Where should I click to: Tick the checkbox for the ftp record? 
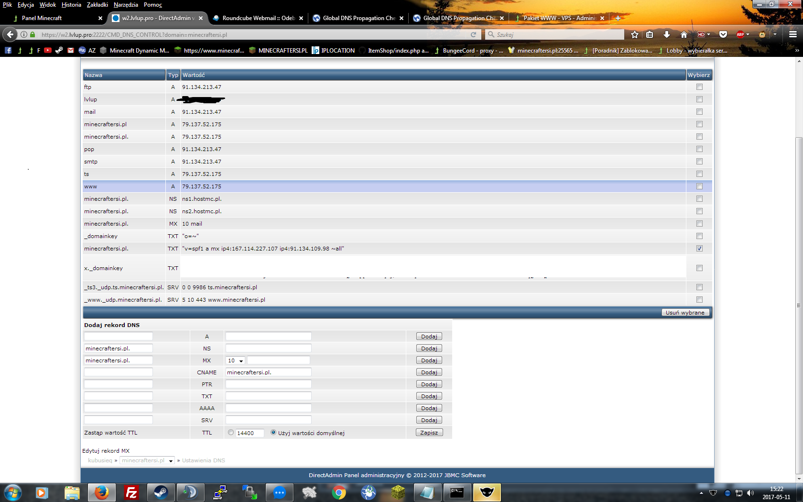tap(699, 87)
